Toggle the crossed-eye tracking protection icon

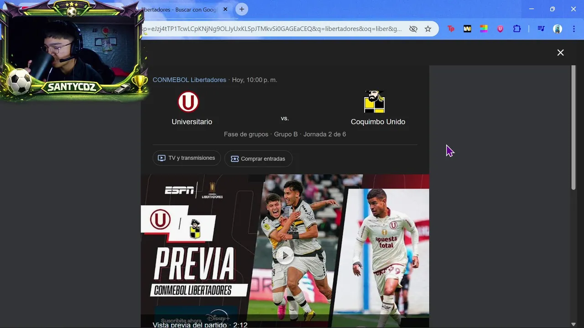point(413,29)
